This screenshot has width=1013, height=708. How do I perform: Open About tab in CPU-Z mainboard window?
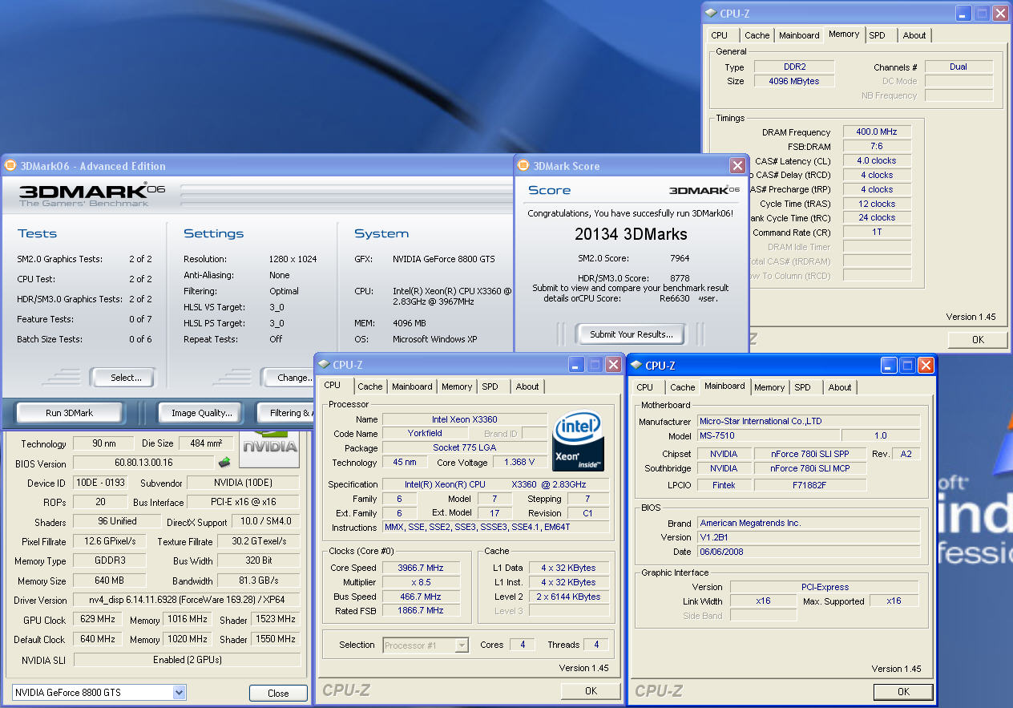(840, 387)
